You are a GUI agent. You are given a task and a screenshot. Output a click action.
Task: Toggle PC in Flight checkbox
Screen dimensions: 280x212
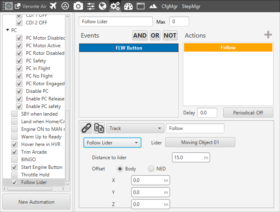[19, 68]
